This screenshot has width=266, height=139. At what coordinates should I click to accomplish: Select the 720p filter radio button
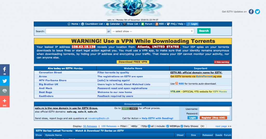(139, 126)
